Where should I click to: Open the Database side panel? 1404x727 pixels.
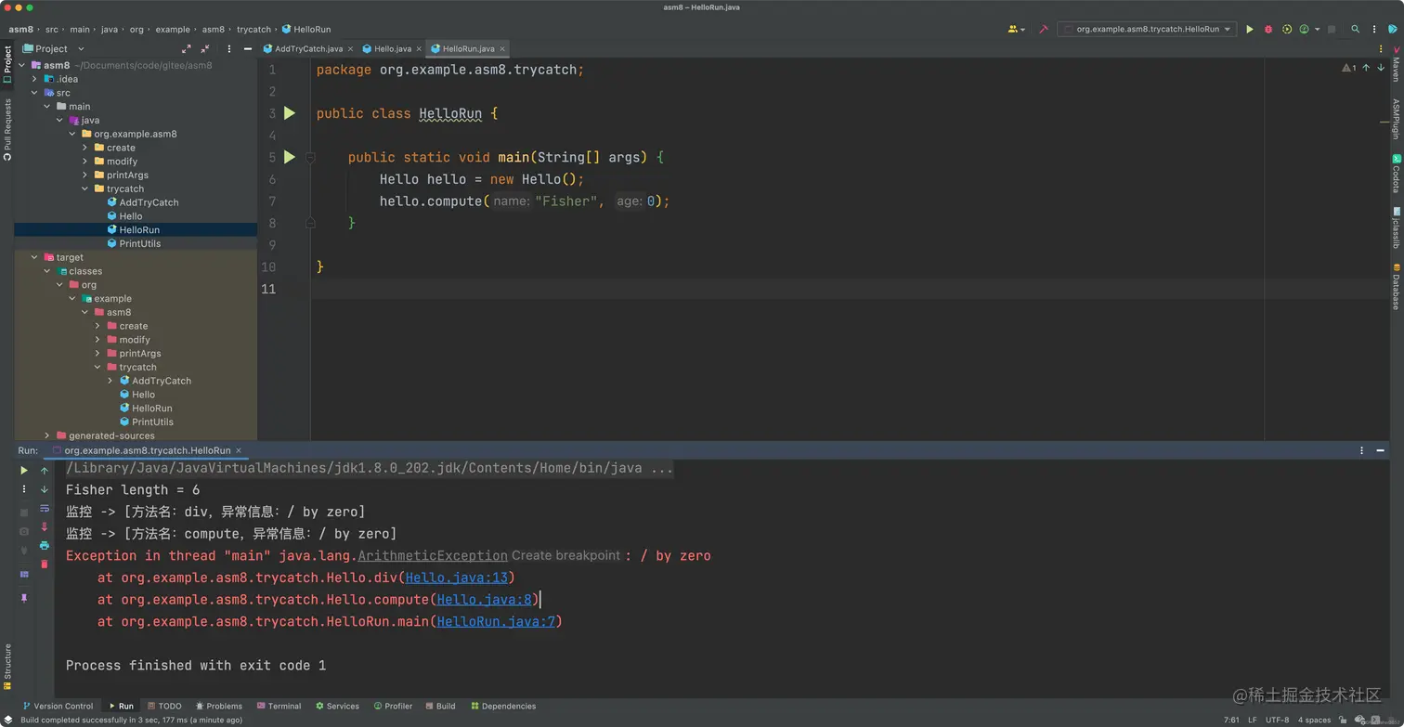click(1395, 287)
